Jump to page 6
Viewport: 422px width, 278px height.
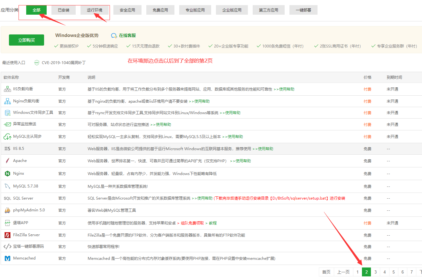[x=402, y=272]
